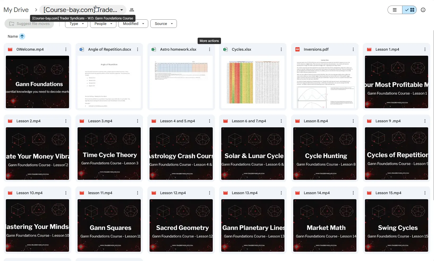Open More actions for Lesson 8.mp4
This screenshot has height=261, width=434.
(353, 121)
